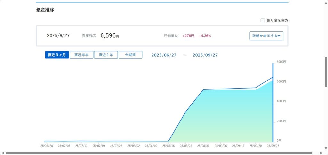The width and height of the screenshot is (328, 155).
Task: Click the chart line point at 25/08/30
Action: coord(203,90)
